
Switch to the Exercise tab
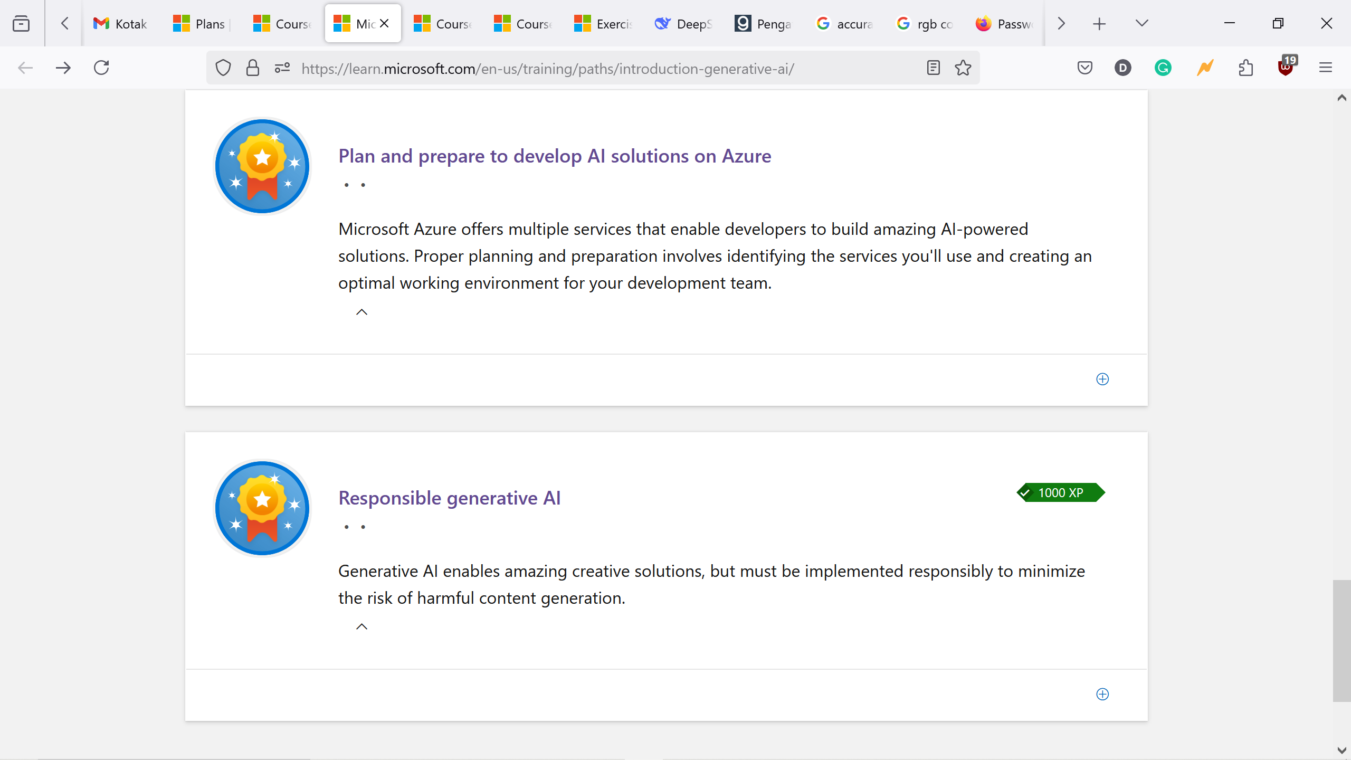[x=603, y=24]
